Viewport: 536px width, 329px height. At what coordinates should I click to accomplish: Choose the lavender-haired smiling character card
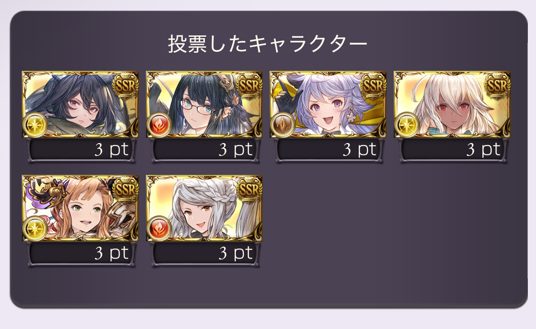coord(328,105)
